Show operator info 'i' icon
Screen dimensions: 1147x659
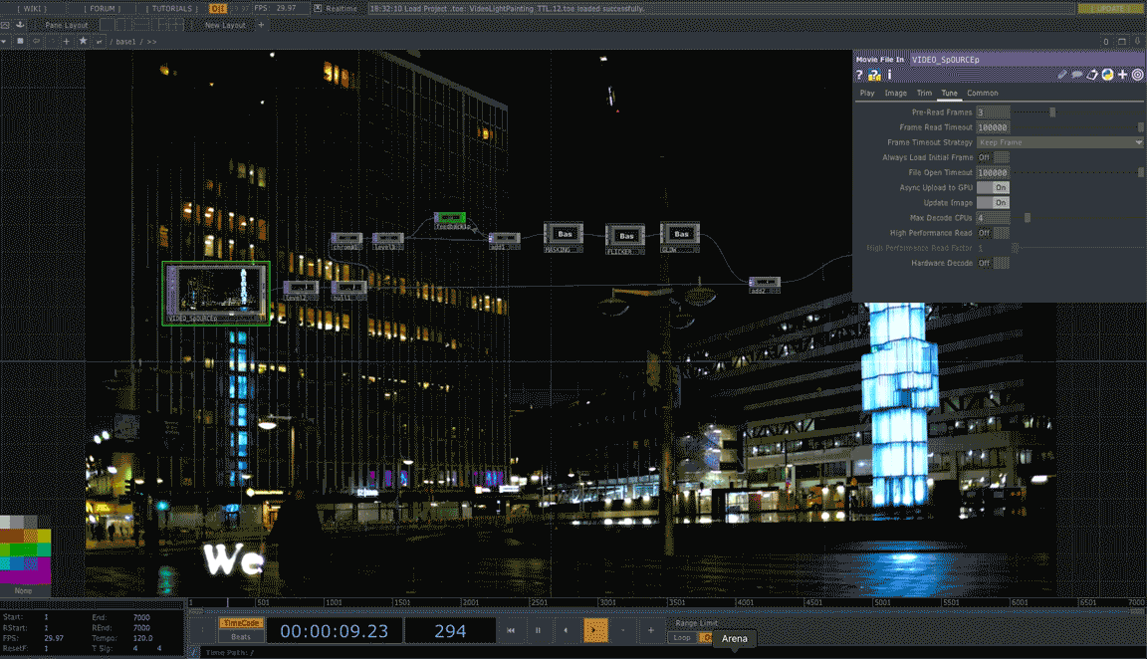889,75
